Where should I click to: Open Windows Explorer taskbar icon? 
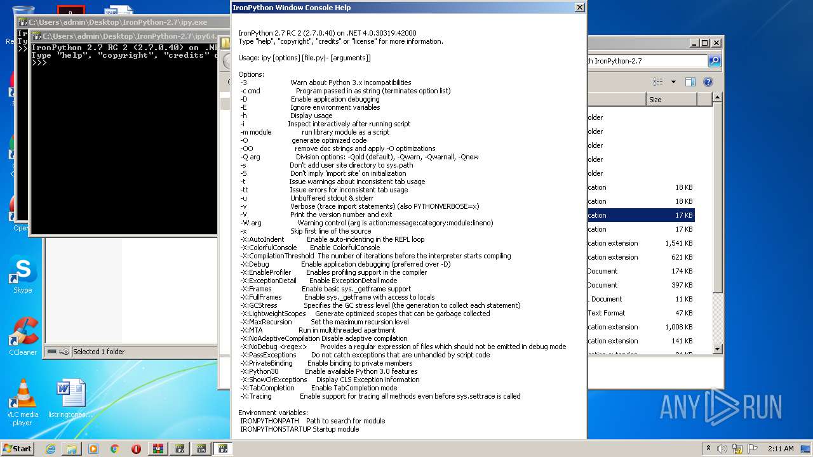(x=72, y=449)
